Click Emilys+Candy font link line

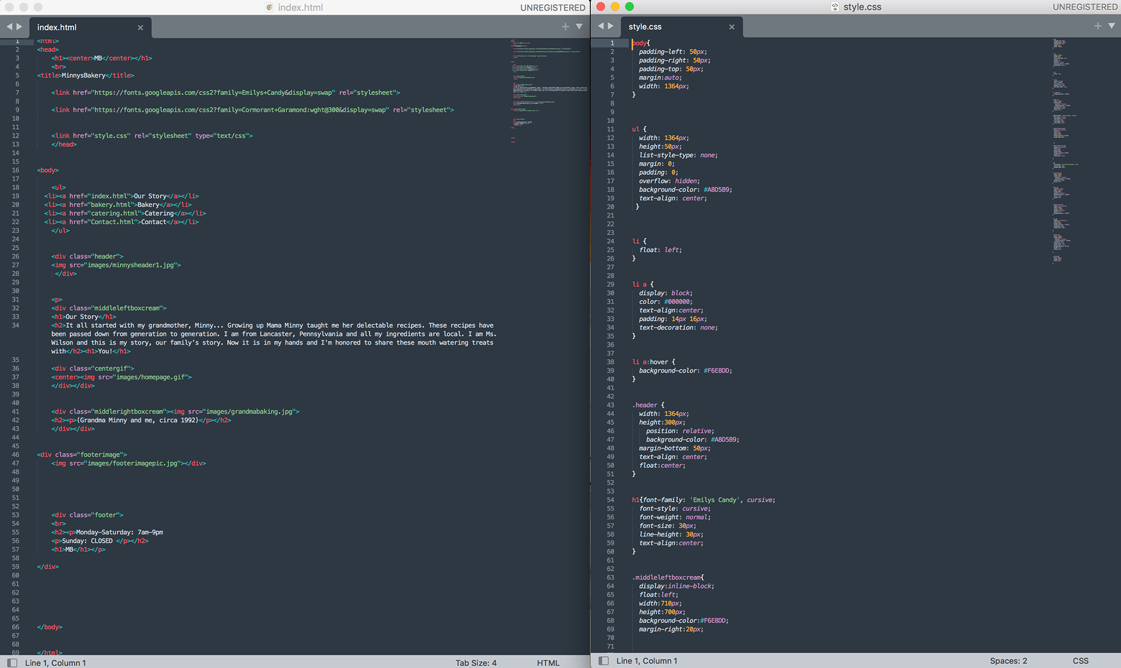(225, 93)
